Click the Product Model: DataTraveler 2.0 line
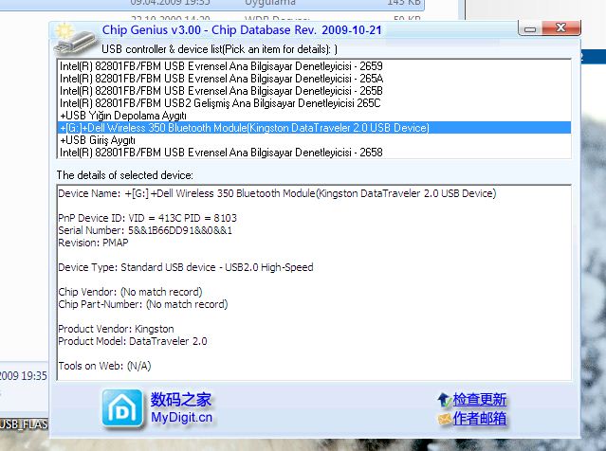606x451 pixels. pyautogui.click(x=133, y=342)
